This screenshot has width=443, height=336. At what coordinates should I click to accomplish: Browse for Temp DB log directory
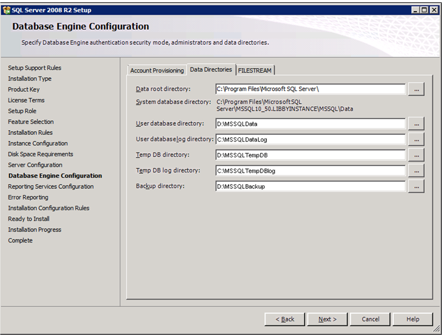pos(416,171)
